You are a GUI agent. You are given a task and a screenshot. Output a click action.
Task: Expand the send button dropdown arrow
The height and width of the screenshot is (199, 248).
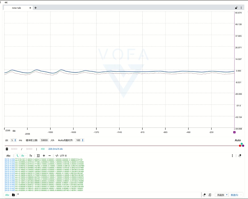pos(241,195)
